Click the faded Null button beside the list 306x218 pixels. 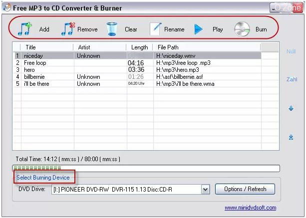pos(291,51)
